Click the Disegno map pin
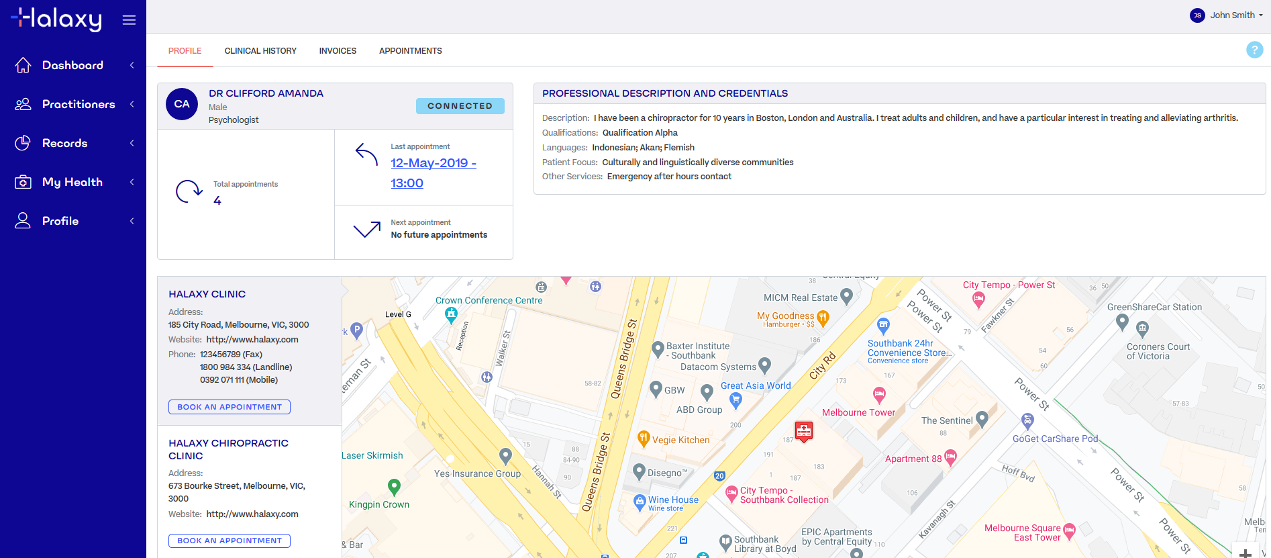1271x558 pixels. click(x=640, y=471)
